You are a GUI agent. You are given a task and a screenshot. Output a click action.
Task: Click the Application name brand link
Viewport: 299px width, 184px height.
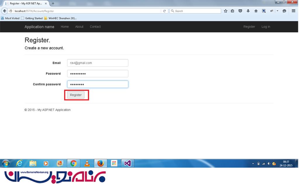tap(39, 27)
